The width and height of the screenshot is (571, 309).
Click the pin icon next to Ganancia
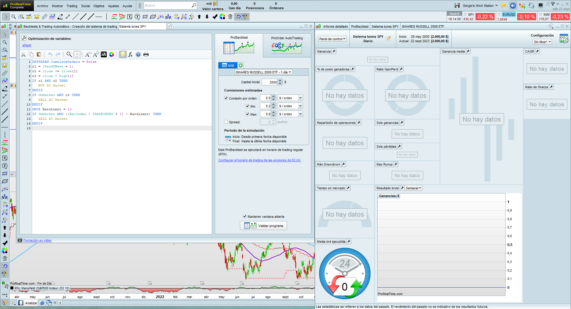pos(334,51)
